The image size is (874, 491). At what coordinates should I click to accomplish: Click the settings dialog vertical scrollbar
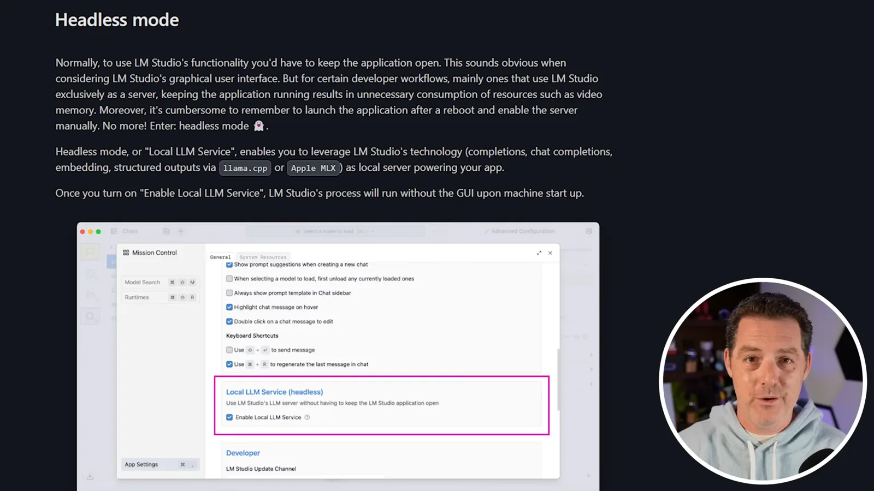pyautogui.click(x=558, y=379)
